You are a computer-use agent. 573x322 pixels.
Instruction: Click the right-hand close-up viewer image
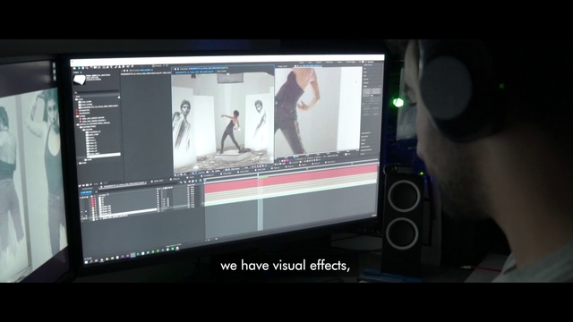pyautogui.click(x=318, y=111)
